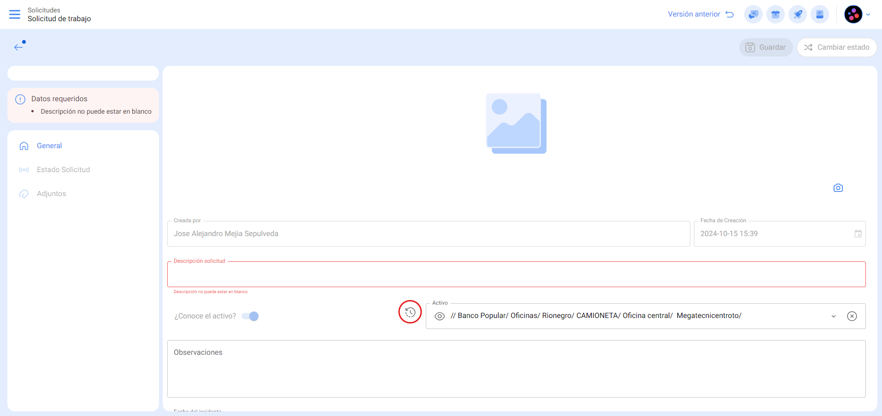Open the Fecha de Creación calendar picker
Screen dimensions: 882x416
(x=858, y=234)
